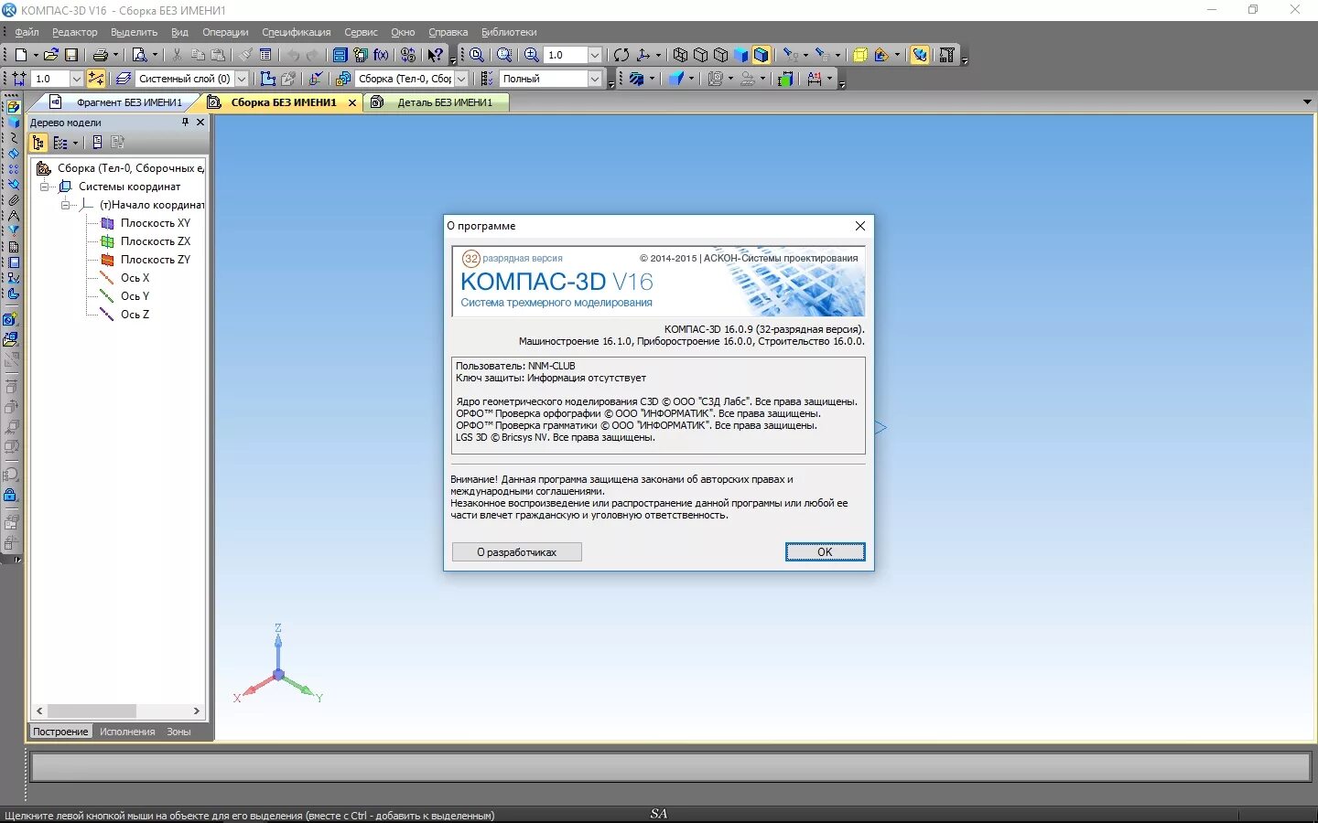Image resolution: width=1318 pixels, height=823 pixels.
Task: Click the Spatial curves icon in left sidebar
Action: pos(14,137)
